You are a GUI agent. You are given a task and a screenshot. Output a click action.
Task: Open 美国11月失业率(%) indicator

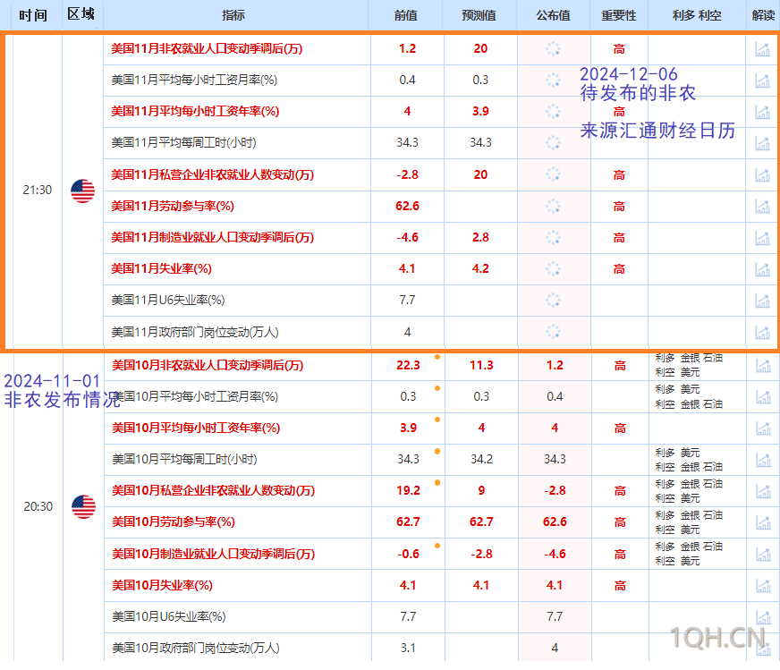[x=161, y=269]
